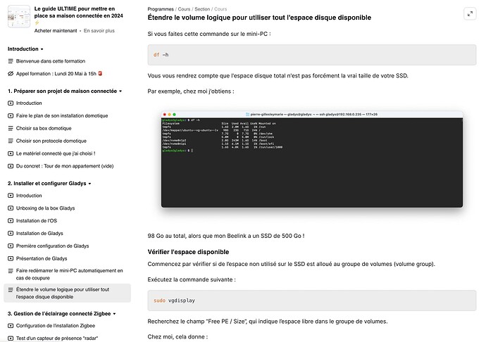The width and height of the screenshot is (486, 342).
Task: Open Présentation de Gladys lesson
Action: 42,258
